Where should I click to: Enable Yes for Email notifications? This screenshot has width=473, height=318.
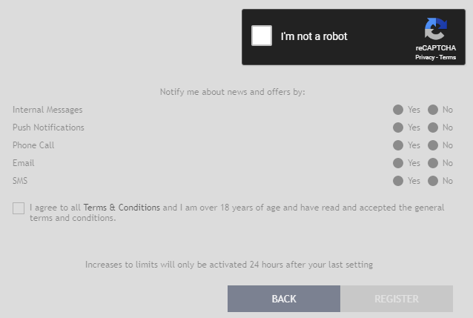398,163
